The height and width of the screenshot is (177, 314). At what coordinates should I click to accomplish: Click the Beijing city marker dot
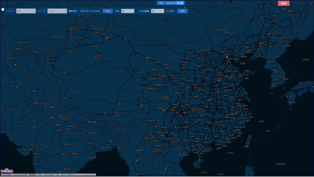tap(227, 57)
